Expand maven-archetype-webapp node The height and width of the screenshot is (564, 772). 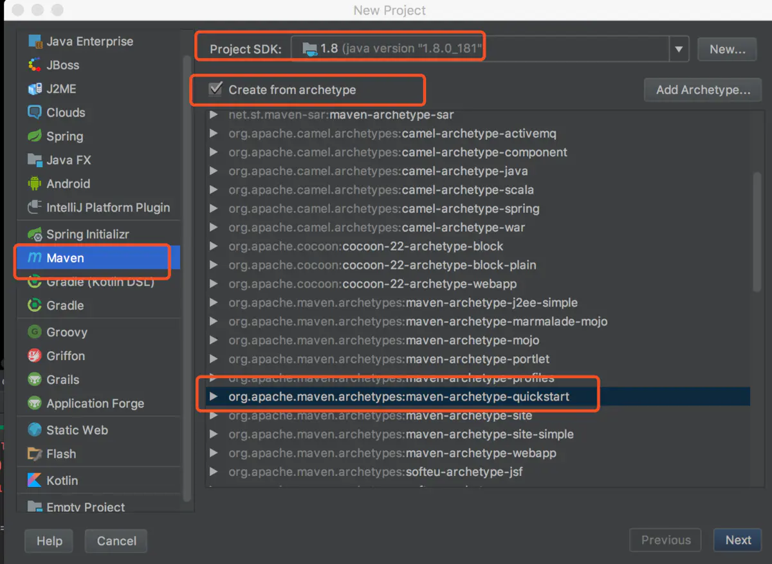click(214, 453)
